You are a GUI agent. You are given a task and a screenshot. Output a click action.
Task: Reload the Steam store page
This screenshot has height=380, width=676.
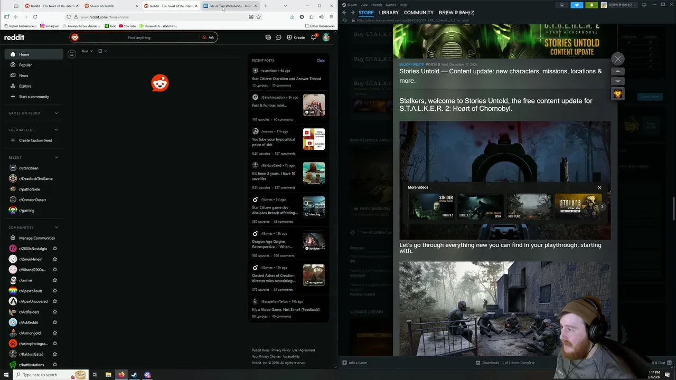click(x=345, y=20)
